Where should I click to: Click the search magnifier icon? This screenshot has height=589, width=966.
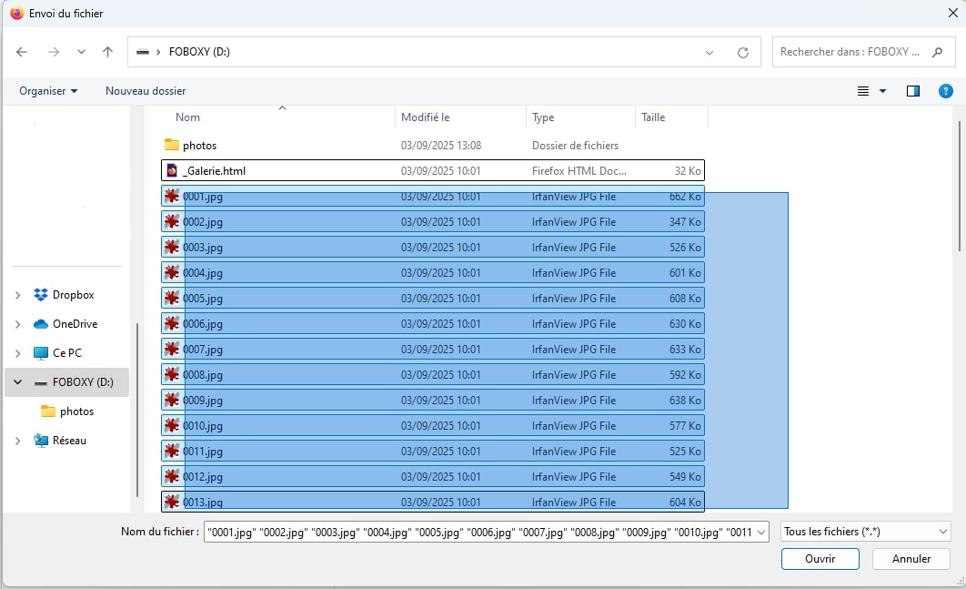point(937,52)
